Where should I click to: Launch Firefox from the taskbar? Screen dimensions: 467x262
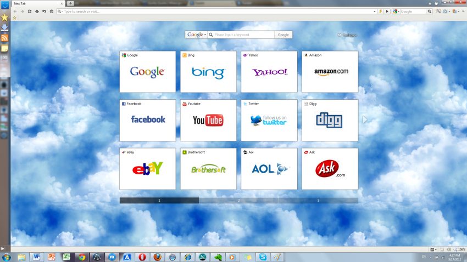pos(157,257)
